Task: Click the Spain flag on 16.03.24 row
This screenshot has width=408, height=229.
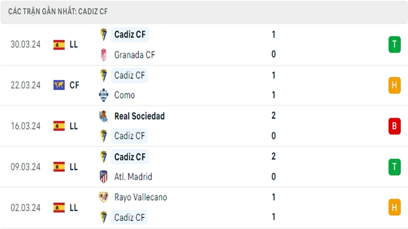Action: point(59,126)
